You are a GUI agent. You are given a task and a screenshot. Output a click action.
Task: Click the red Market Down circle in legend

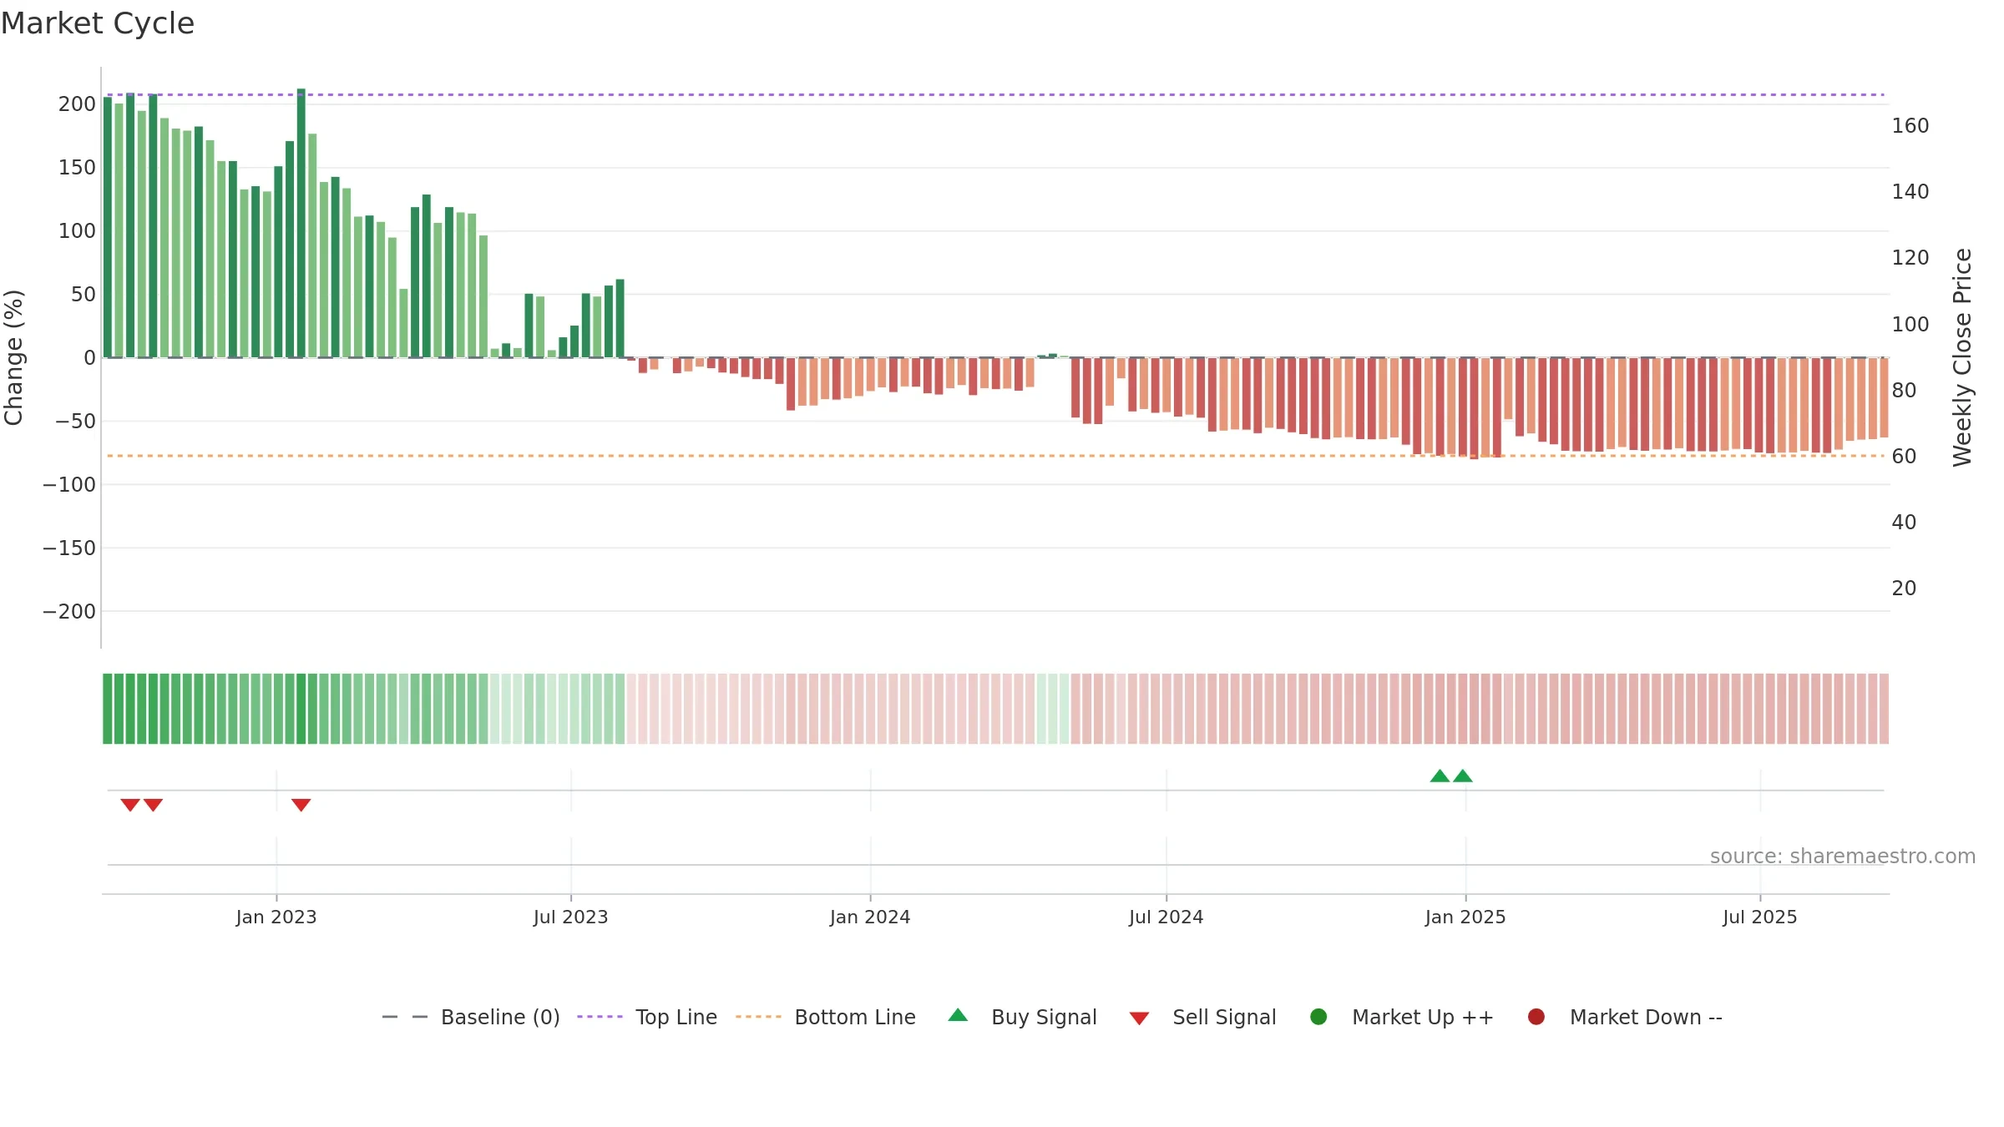coord(1536,1017)
